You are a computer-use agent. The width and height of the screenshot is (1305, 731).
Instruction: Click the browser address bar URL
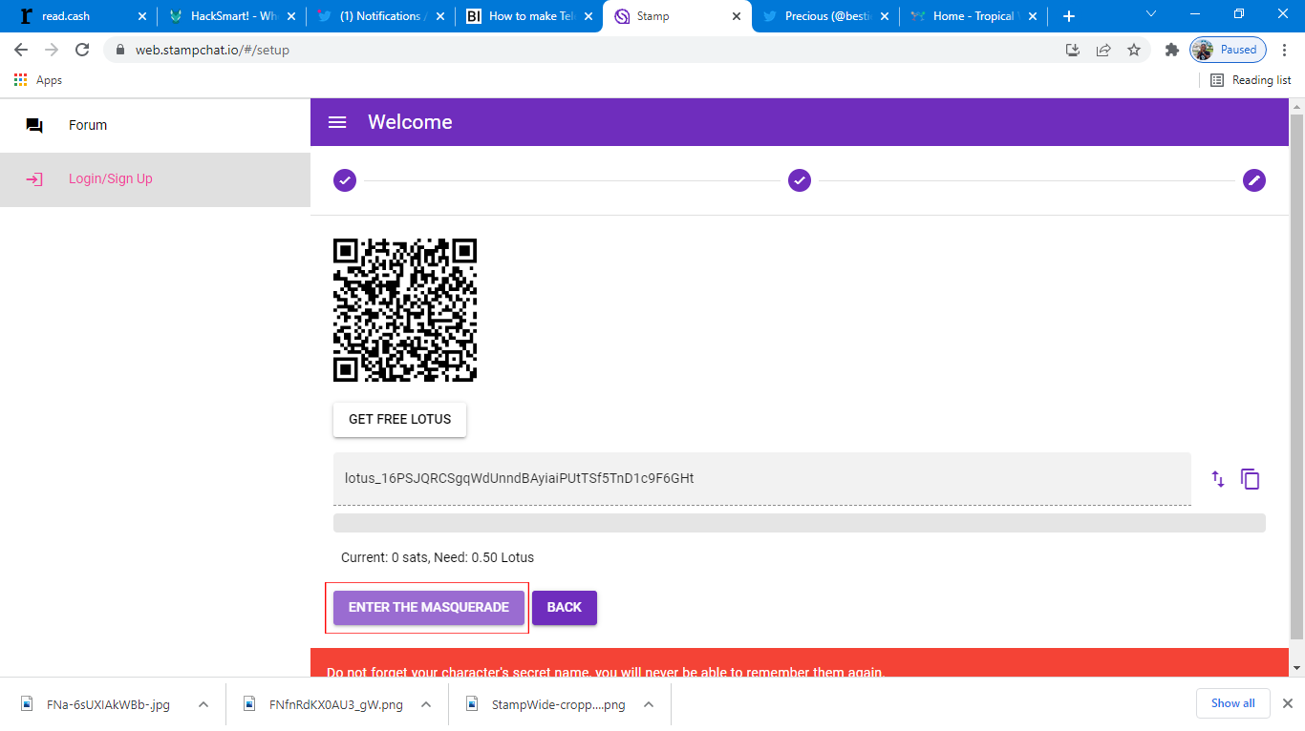(x=212, y=50)
